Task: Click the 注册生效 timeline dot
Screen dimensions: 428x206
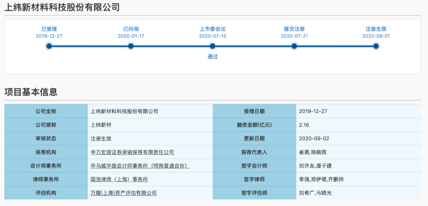Action: (376, 46)
